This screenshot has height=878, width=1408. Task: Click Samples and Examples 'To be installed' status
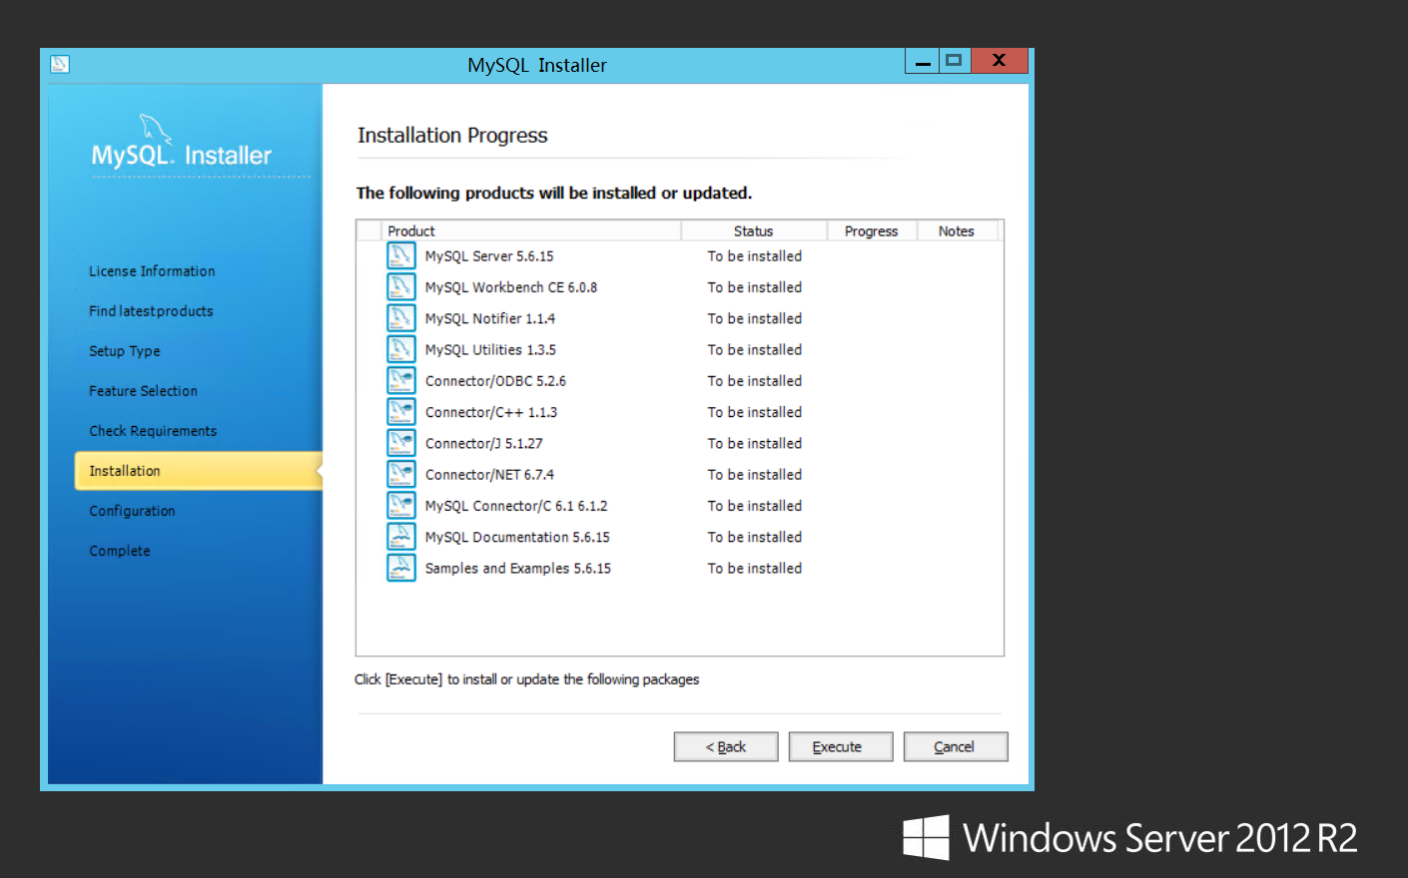click(x=755, y=569)
